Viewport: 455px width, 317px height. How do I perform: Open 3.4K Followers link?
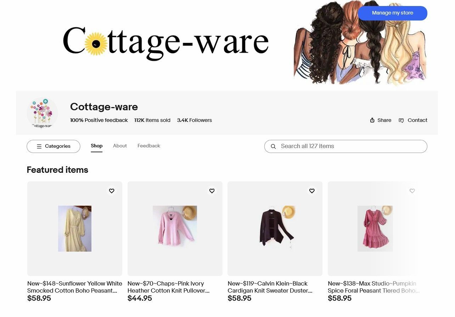(195, 120)
